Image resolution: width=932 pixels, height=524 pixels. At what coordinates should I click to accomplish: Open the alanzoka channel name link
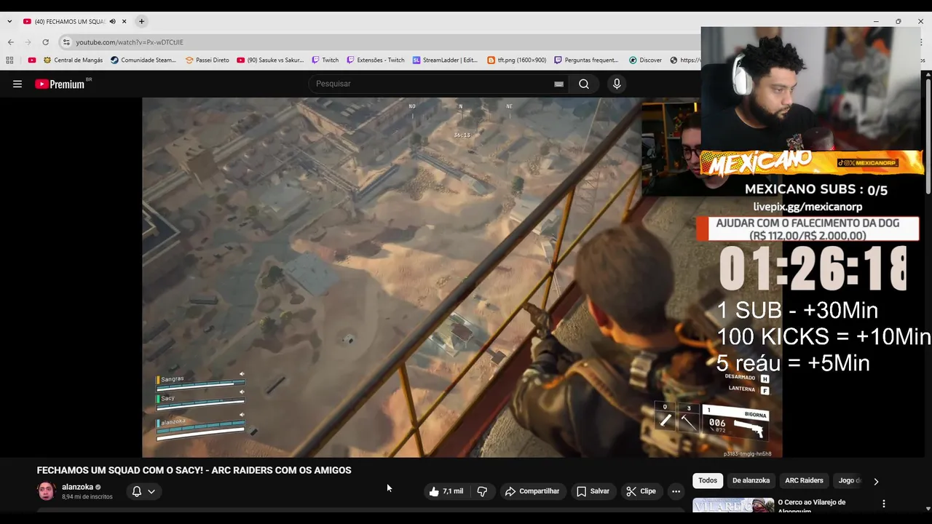[x=77, y=487]
